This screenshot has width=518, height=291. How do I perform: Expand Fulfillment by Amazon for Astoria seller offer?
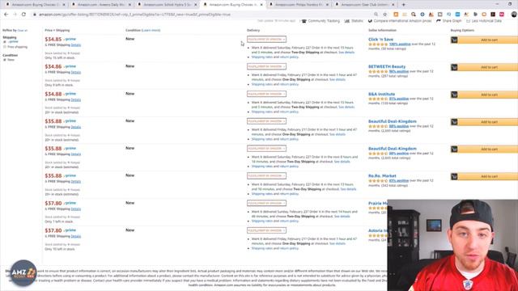[266, 230]
